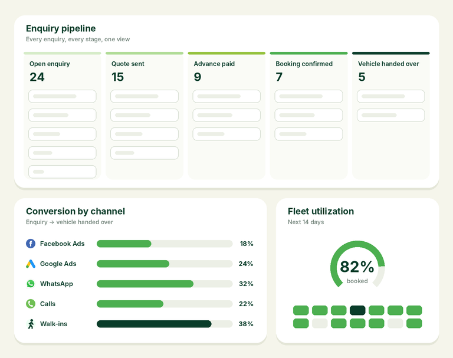Click the WhatsApp channel icon
Viewport: 453px width, 358px height.
tap(31, 284)
